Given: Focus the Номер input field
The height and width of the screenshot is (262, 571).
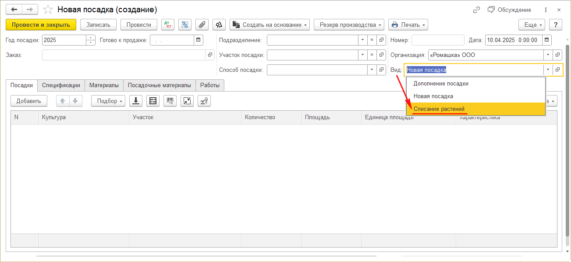Looking at the screenshot, I should (438, 40).
